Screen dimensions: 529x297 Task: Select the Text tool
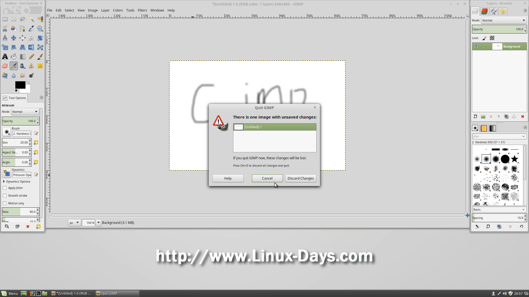point(5,57)
